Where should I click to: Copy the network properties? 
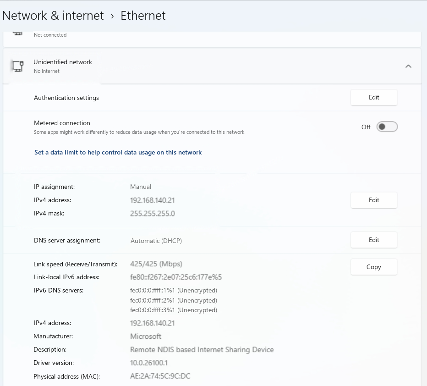[x=374, y=267]
